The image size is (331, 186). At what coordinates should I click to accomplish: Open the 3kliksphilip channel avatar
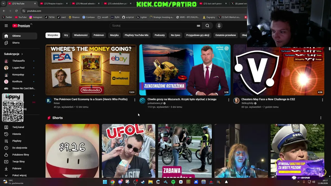pyautogui.click(x=236, y=101)
